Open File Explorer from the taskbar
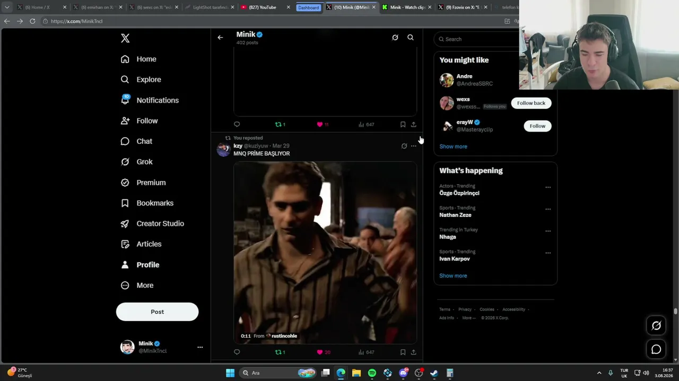Viewport: 679px width, 381px height. (356, 373)
